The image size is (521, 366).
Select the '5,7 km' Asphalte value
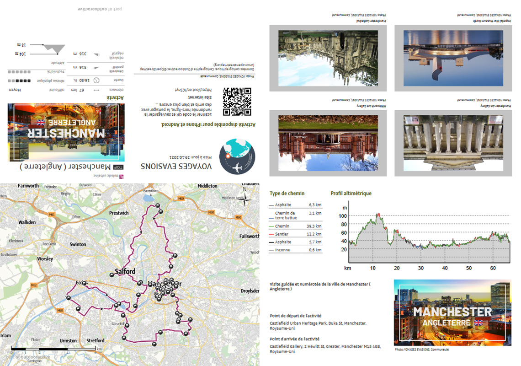[315, 242]
